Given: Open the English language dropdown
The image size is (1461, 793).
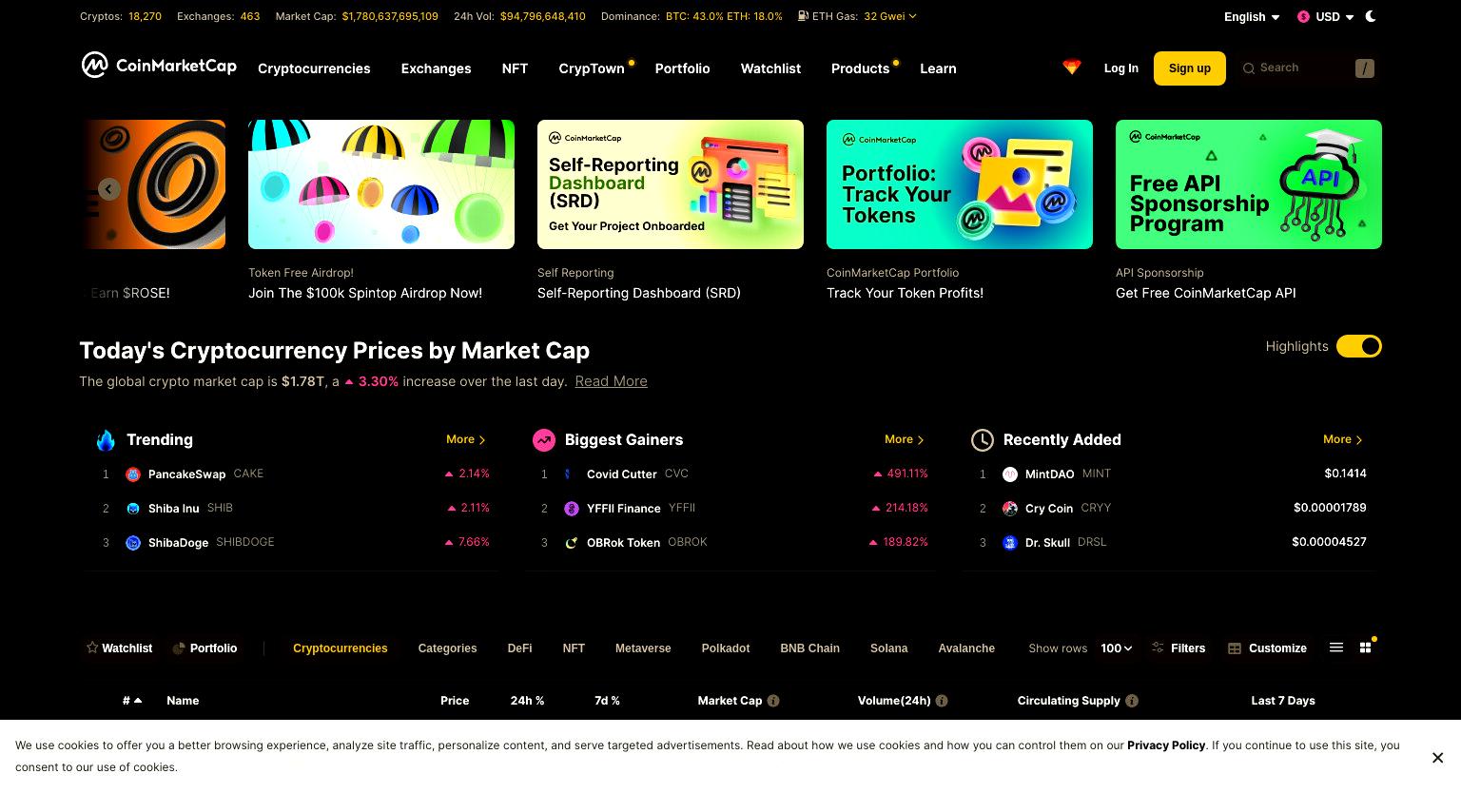Looking at the screenshot, I should [x=1252, y=17].
